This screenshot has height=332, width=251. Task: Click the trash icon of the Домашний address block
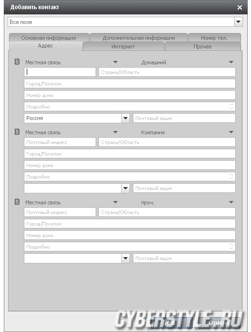click(17, 62)
